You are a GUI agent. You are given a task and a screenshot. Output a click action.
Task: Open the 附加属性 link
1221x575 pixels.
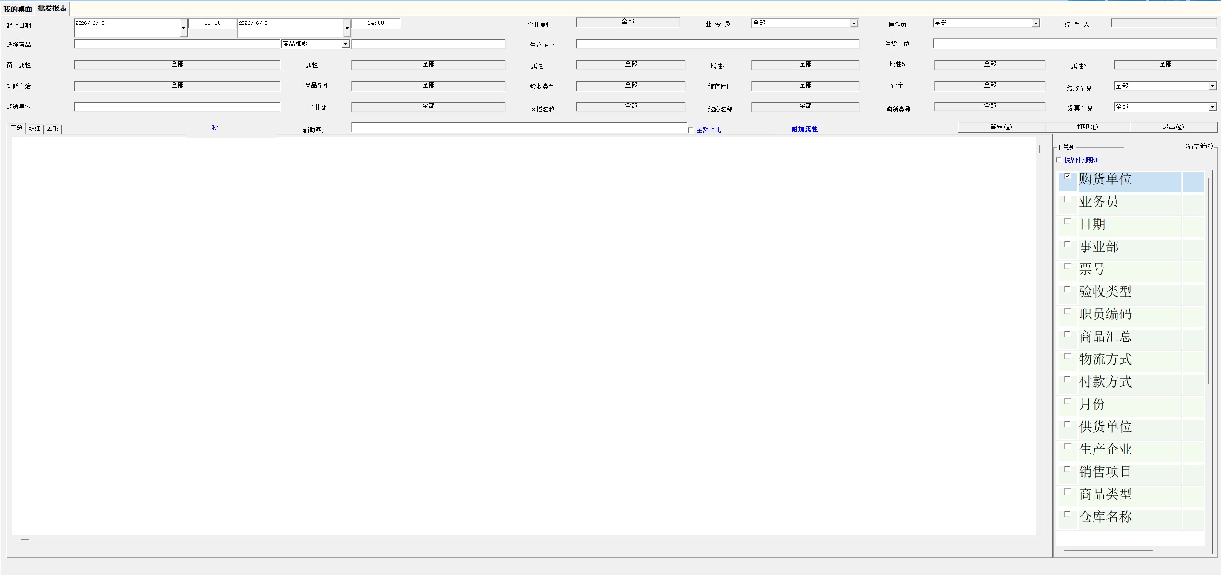pos(804,129)
